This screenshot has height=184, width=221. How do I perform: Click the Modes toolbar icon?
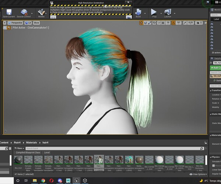41,13
